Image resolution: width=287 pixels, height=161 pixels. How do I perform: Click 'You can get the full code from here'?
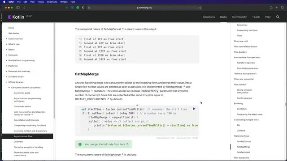tap(106, 144)
